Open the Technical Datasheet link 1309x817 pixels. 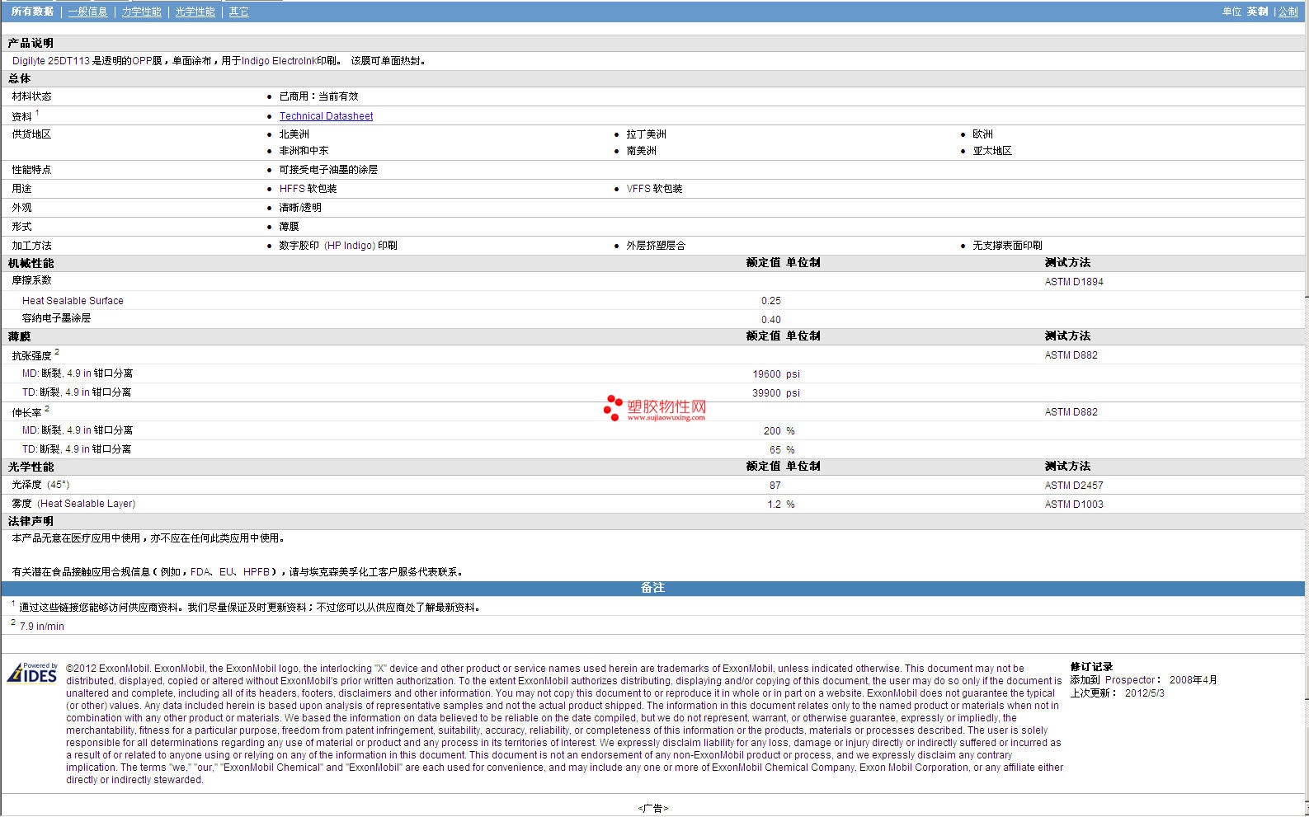326,116
